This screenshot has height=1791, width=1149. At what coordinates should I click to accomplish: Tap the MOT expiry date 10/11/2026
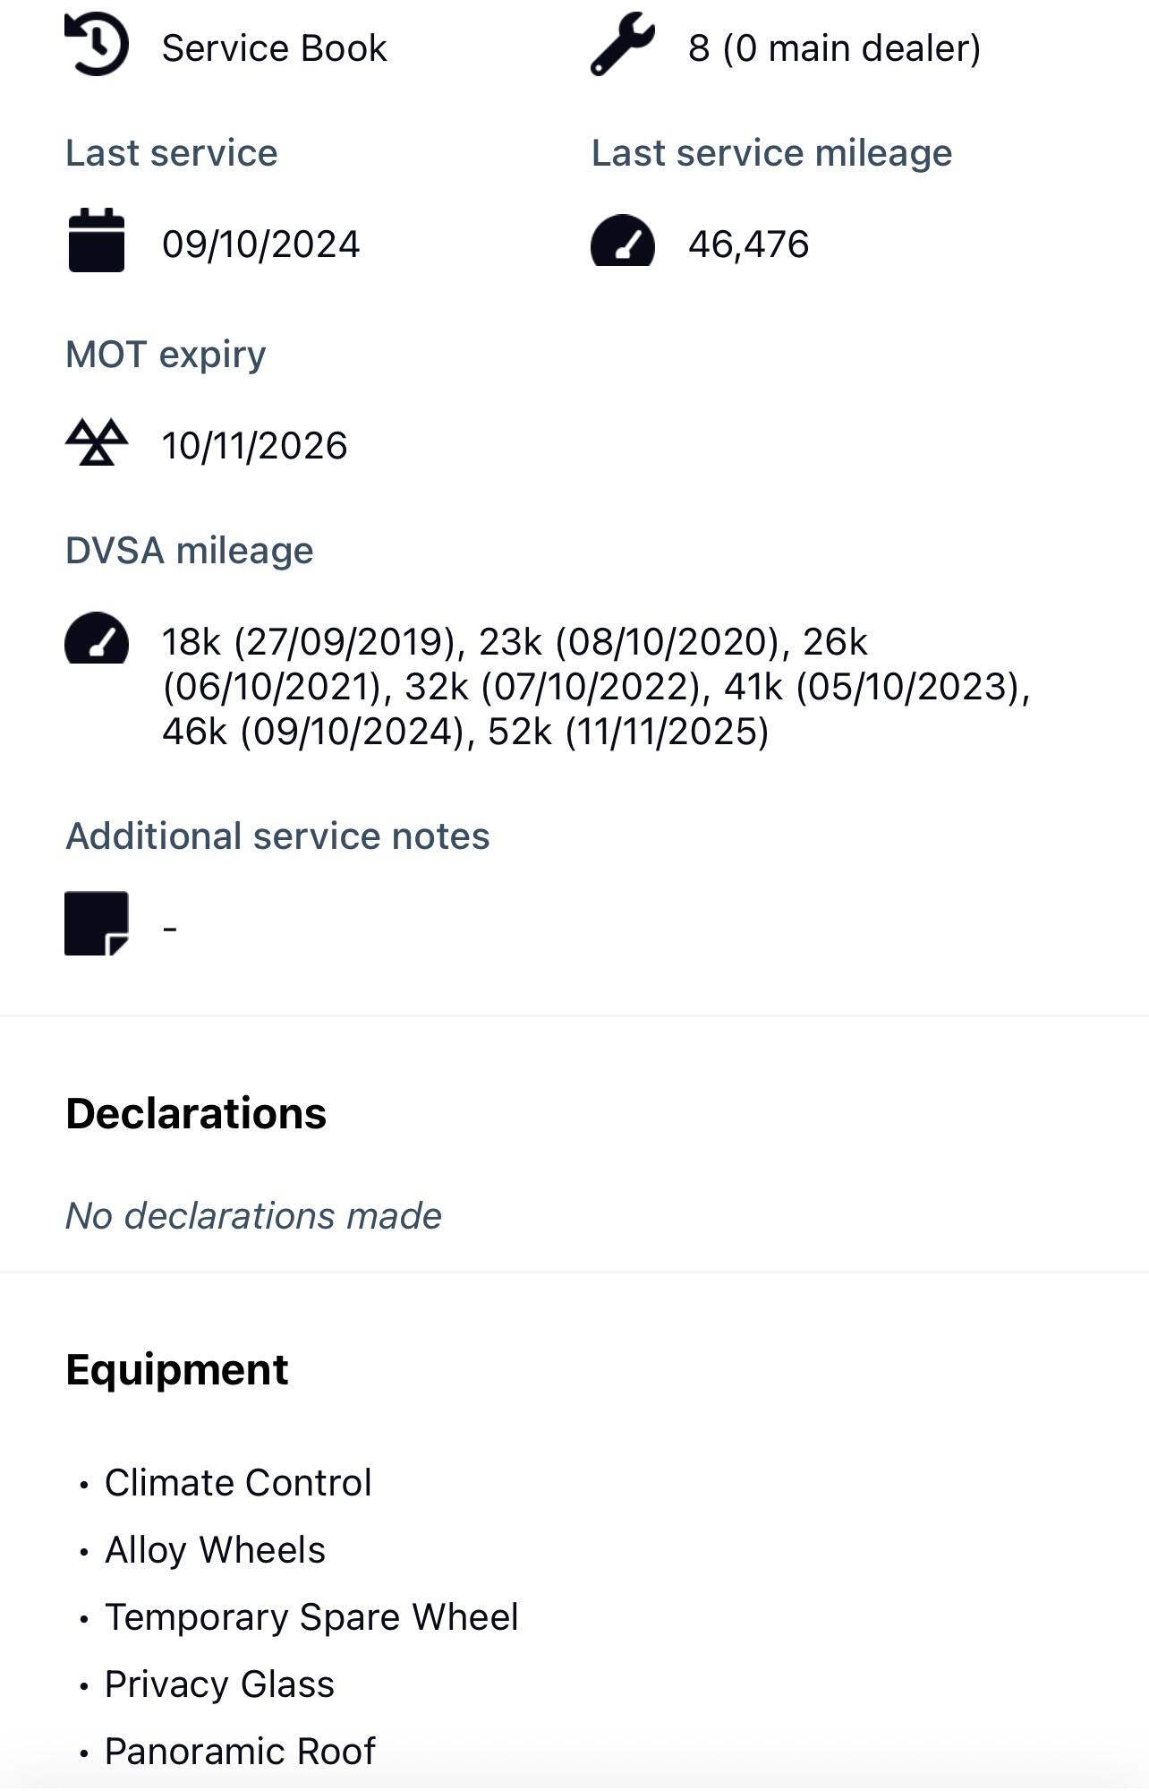(x=254, y=446)
